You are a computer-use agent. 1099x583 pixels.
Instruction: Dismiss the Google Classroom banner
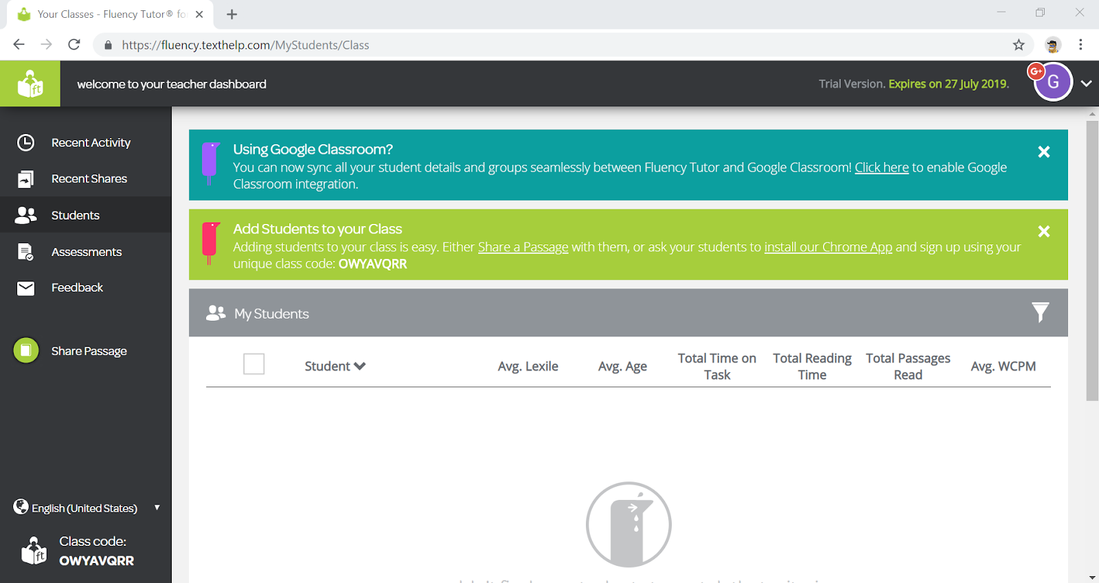pyautogui.click(x=1043, y=152)
